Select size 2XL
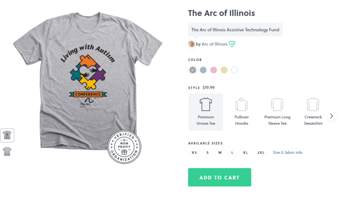This screenshot has height=198, width=339. click(261, 152)
